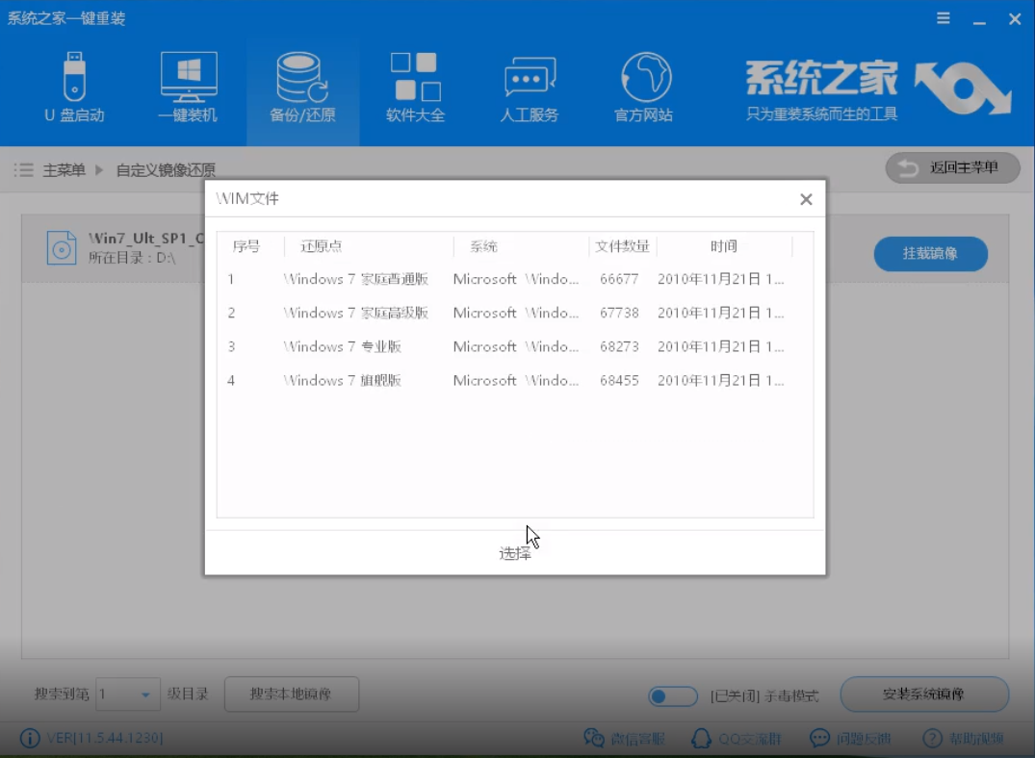Open the hamburger menu at top right
The image size is (1035, 758).
pyautogui.click(x=942, y=17)
